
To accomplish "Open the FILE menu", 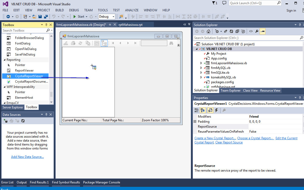I will (x=6, y=10).
